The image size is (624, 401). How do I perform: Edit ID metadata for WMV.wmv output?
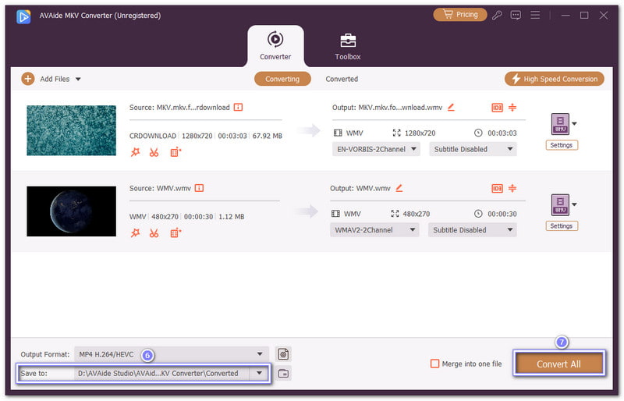point(497,188)
